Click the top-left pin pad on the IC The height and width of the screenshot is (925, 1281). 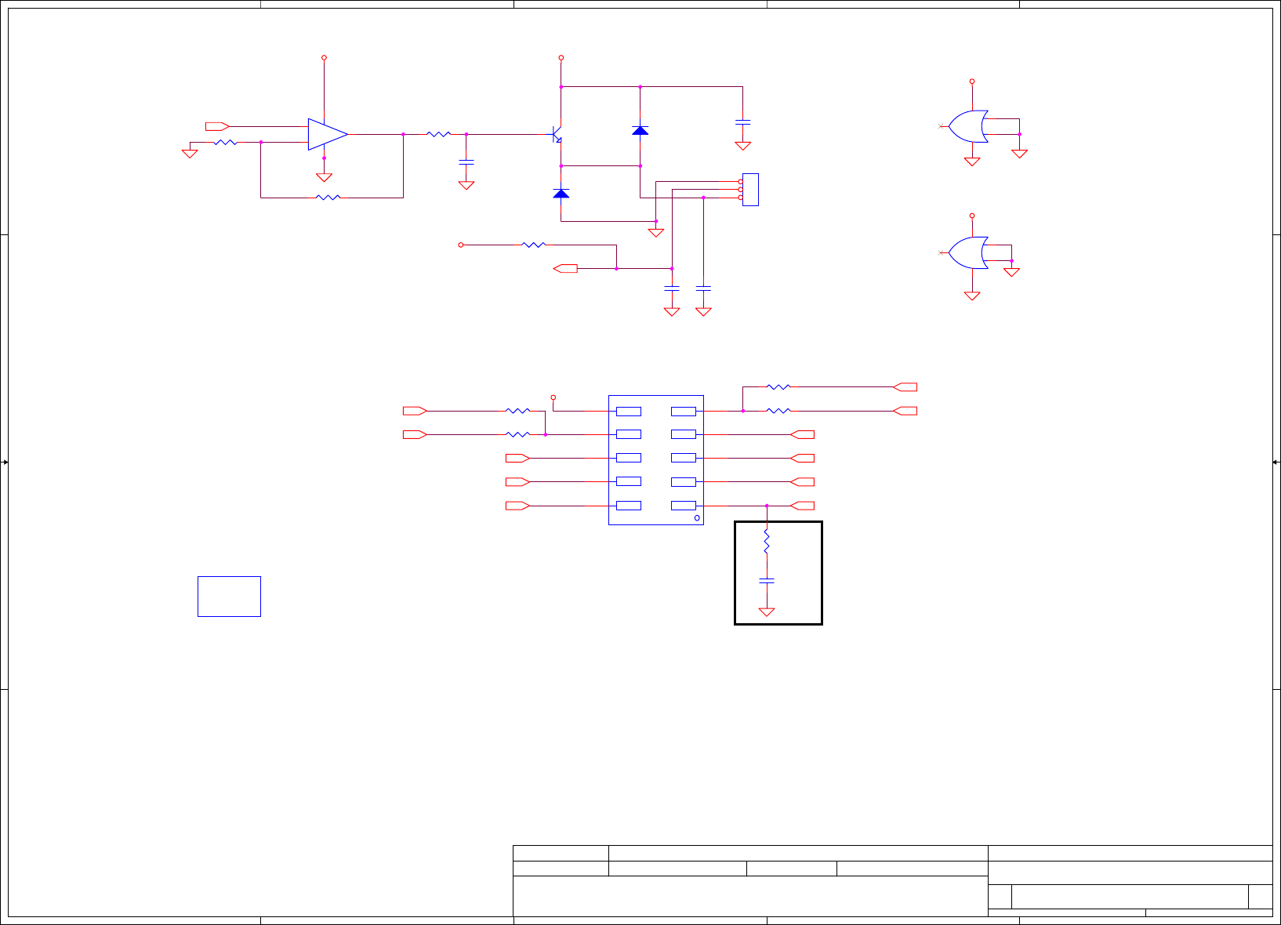pos(629,412)
